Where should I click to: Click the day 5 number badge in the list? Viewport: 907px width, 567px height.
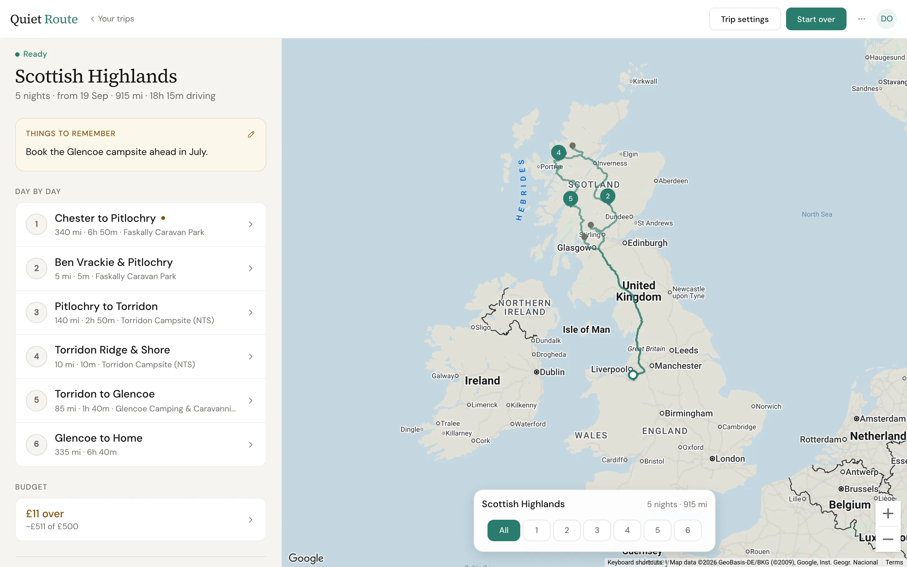point(36,400)
